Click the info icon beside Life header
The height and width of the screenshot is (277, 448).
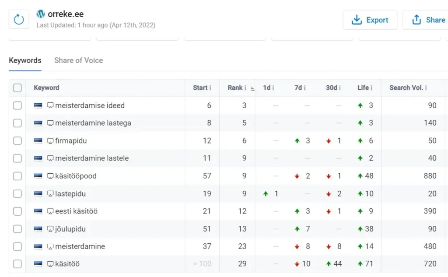pos(371,88)
